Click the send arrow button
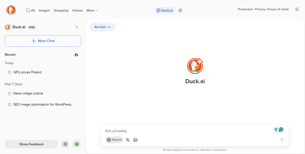Screen dimensions: 305x154 click(x=281, y=140)
